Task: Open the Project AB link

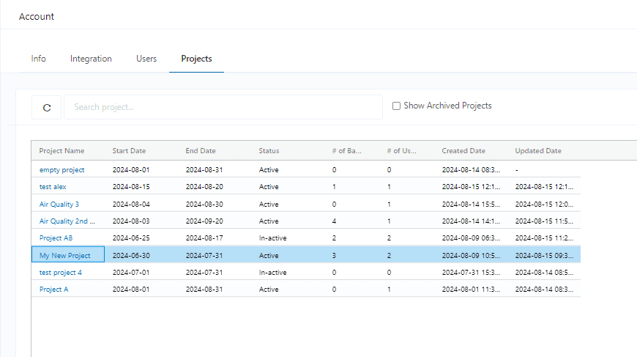Action: click(x=56, y=238)
